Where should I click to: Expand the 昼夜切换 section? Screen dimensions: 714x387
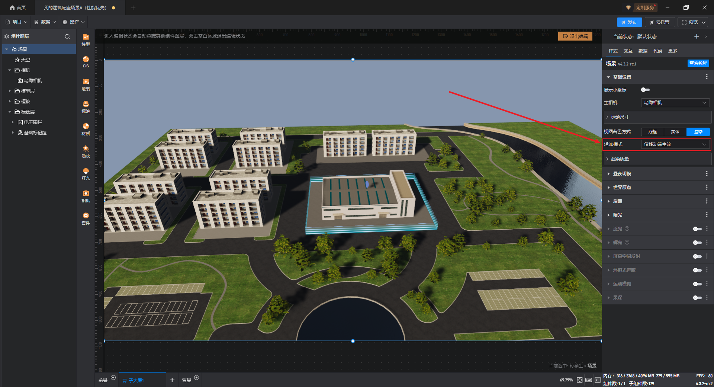click(x=622, y=174)
